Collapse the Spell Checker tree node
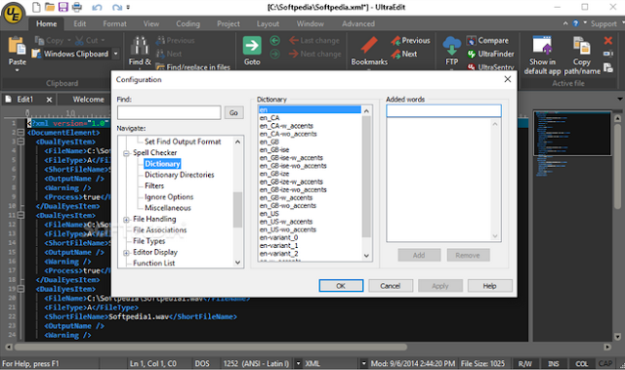This screenshot has width=625, height=370. 126,153
